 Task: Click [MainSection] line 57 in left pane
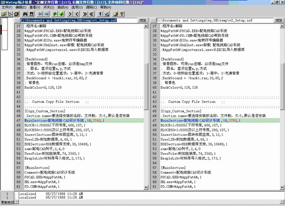(x=37, y=168)
